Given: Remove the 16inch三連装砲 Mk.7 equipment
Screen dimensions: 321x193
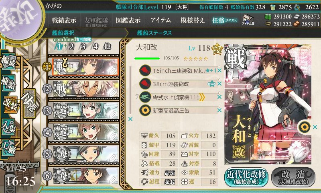Looking at the screenshot, I should pyautogui.click(x=219, y=70).
